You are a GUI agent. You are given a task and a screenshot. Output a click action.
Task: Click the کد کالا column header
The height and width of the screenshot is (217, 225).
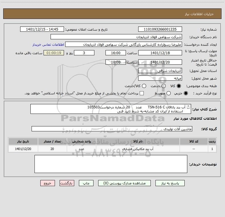(194, 141)
